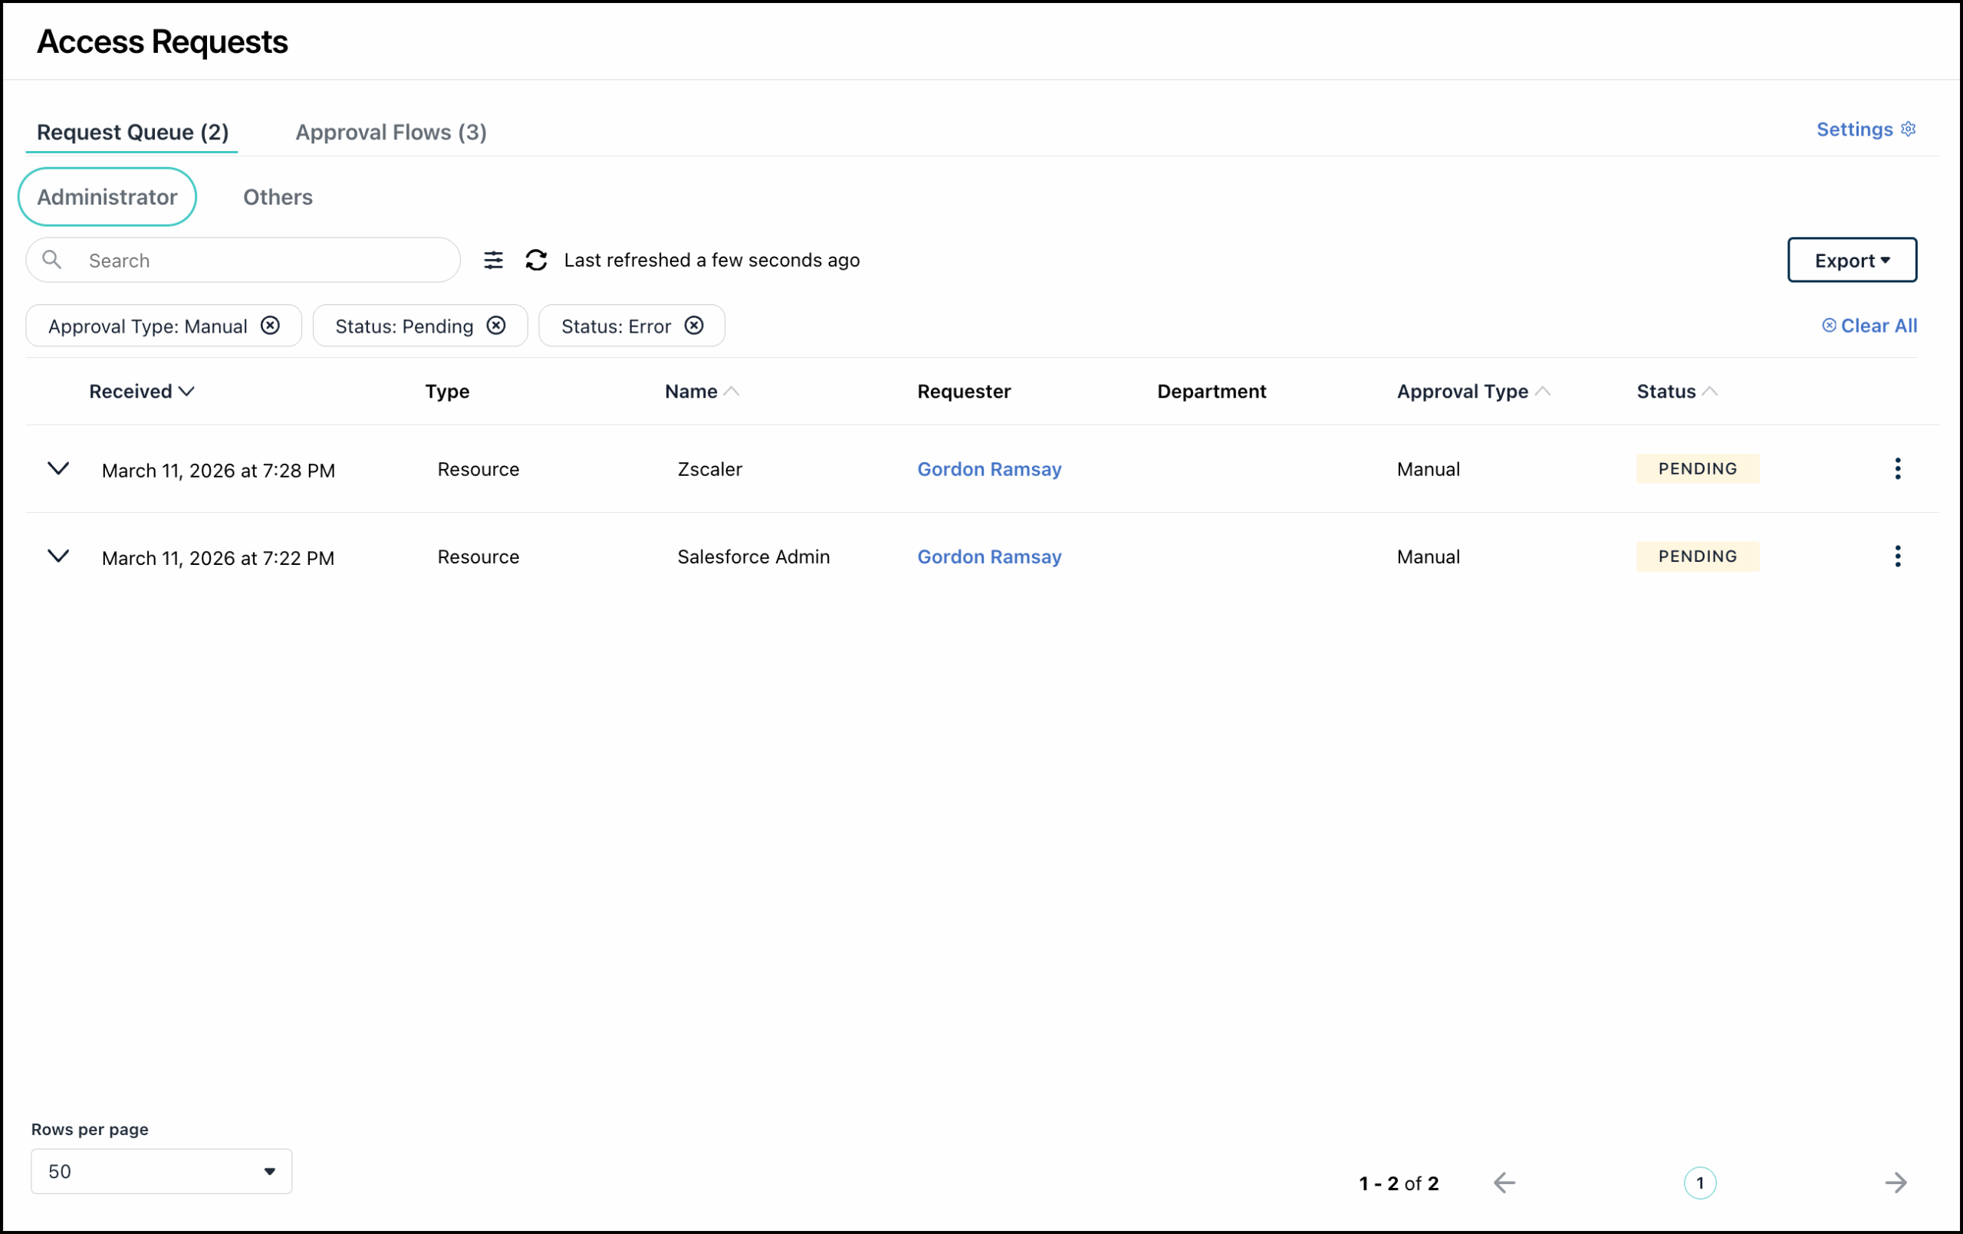Open the kebab menu on the Salesforce Admin row

pos(1898,556)
